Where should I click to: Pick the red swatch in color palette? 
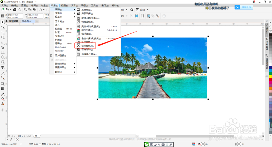pos(270,79)
